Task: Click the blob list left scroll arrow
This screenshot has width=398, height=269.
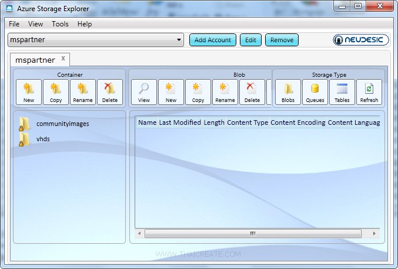Action: tap(139, 233)
